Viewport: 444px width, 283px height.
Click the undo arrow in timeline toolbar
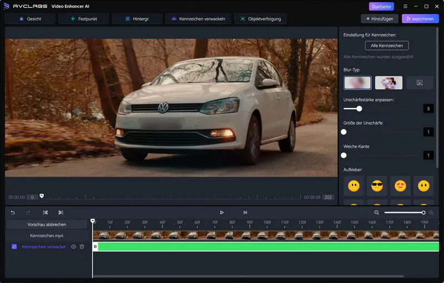13,213
